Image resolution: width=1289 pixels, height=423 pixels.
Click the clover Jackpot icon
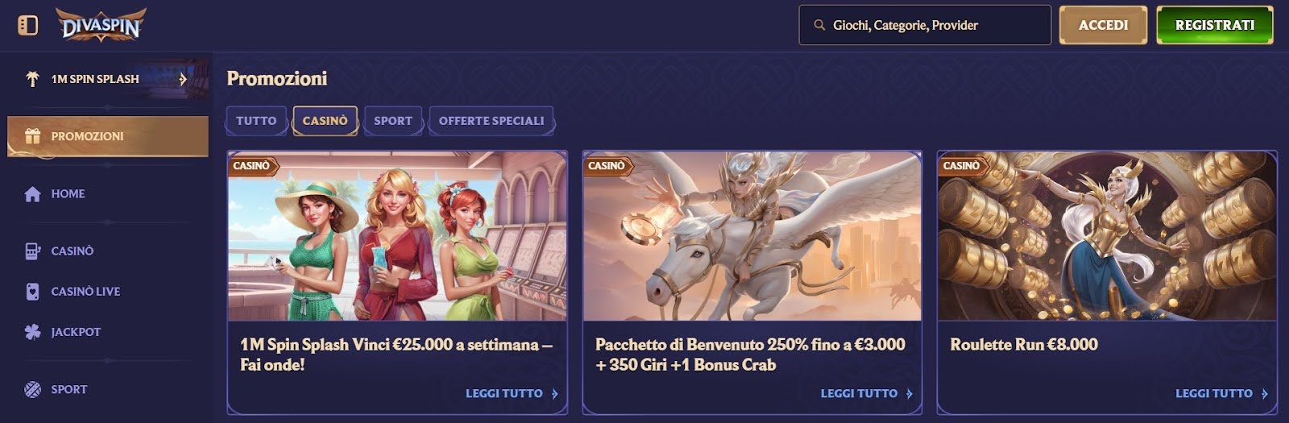pos(32,332)
